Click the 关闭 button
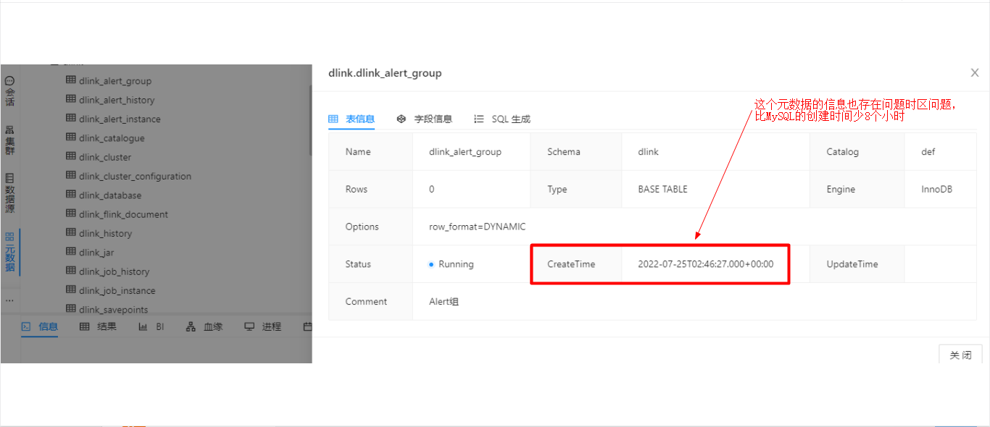This screenshot has width=990, height=427. coord(961,355)
